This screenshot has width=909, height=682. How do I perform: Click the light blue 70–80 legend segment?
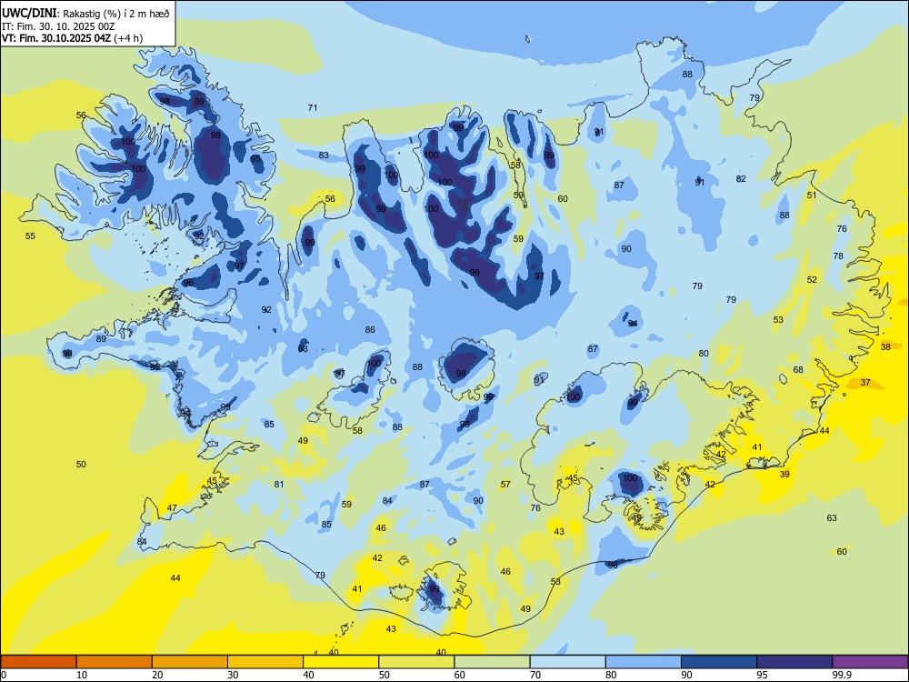click(567, 662)
